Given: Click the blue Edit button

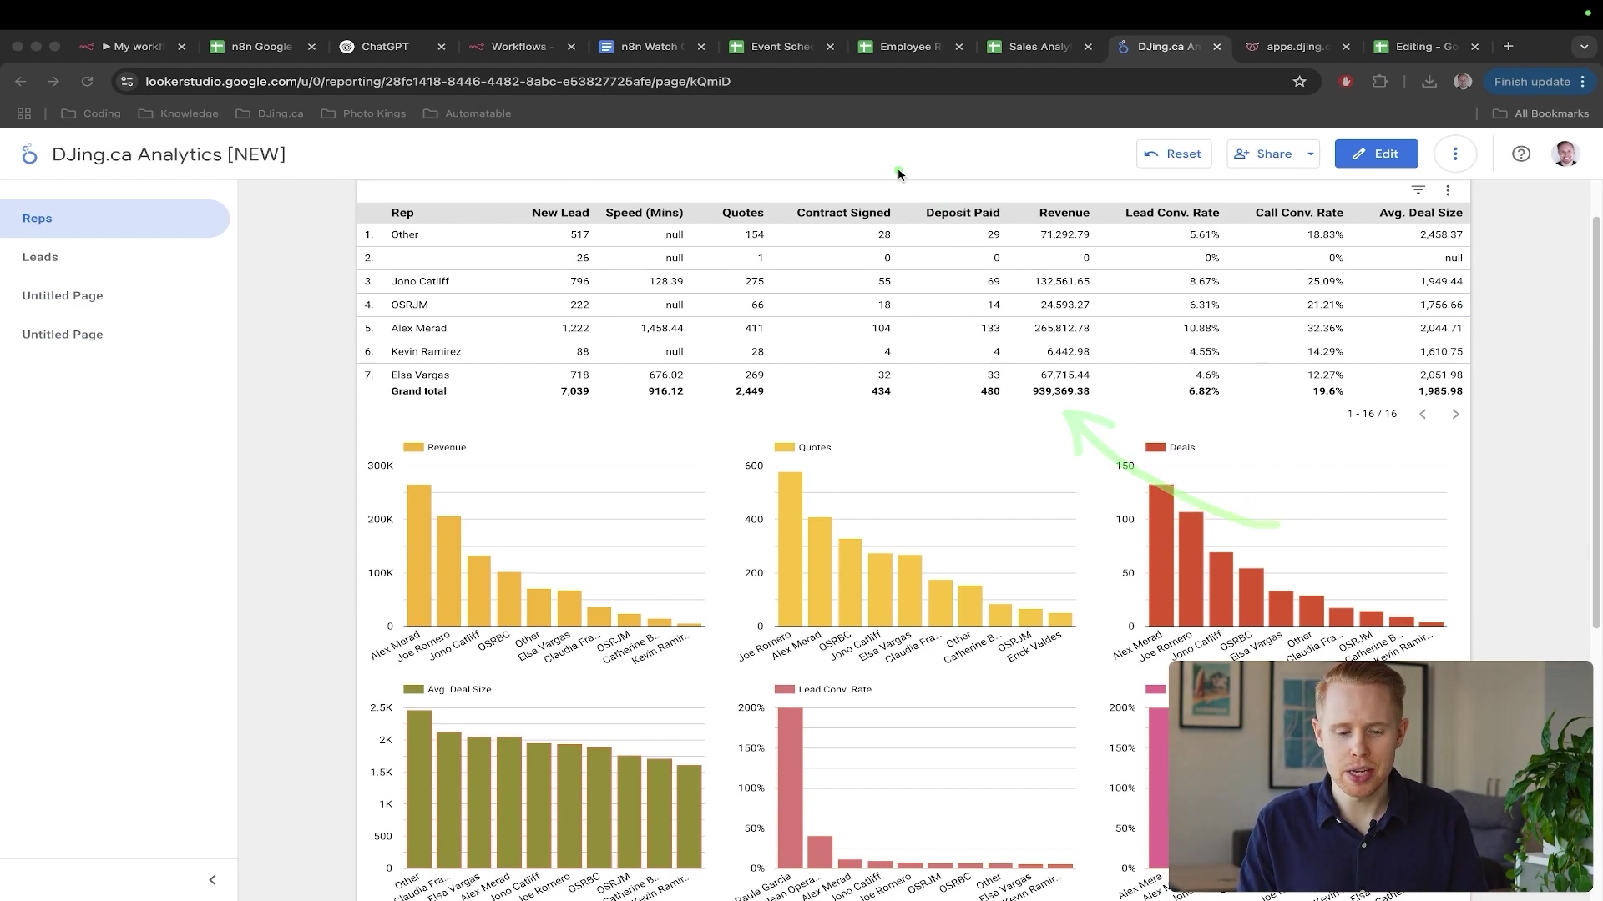Looking at the screenshot, I should [x=1375, y=154].
